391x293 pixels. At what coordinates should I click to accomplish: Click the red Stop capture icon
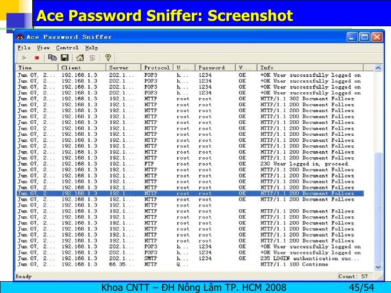click(37, 58)
